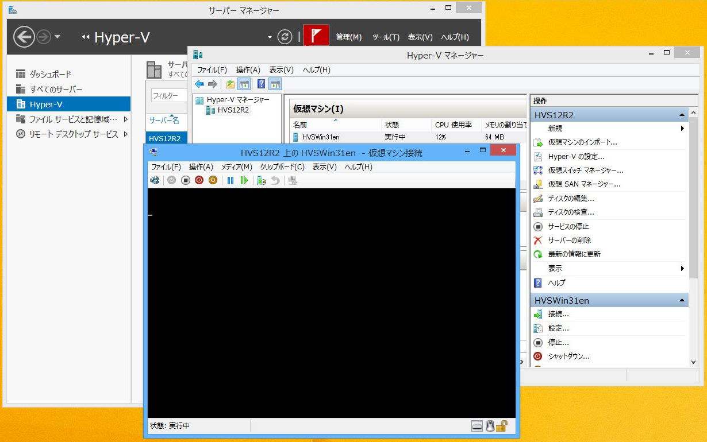Click the mouse status icon in VM window
707x442 pixels.
click(490, 426)
